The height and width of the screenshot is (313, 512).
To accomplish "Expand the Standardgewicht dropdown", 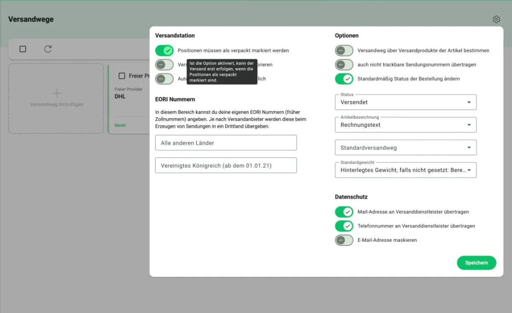I will click(406, 170).
